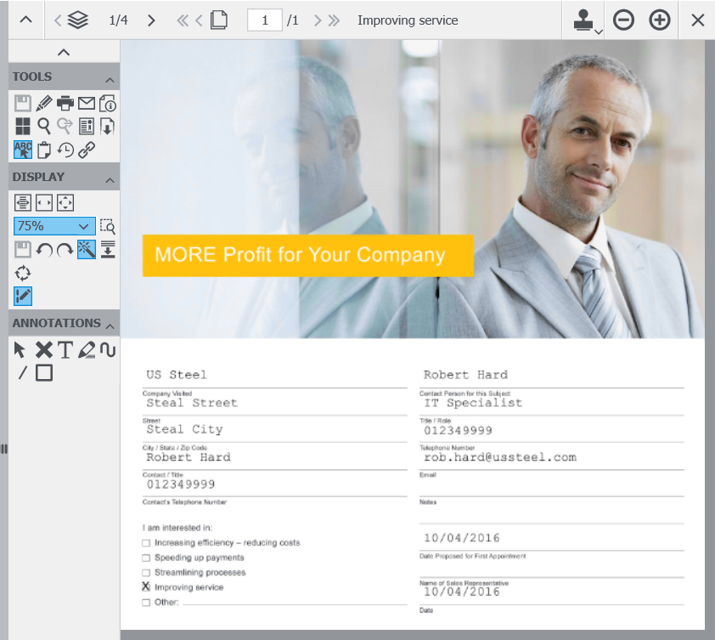Choose the T text annotation tool
Screen dimensions: 715x640
click(x=65, y=349)
